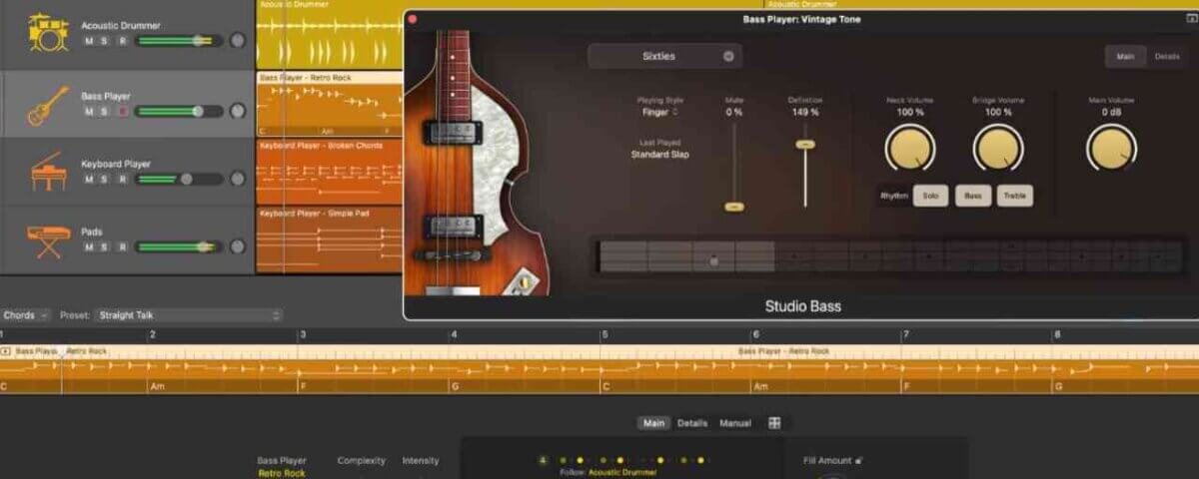The height and width of the screenshot is (479, 1199).
Task: Solo the Acoustic Drummer track
Action: coord(105,41)
